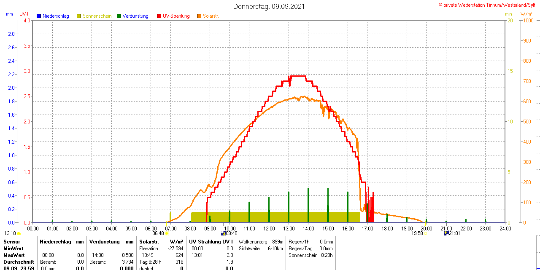
Task: Click the Solarstr. W/m² table header
Action: (161, 242)
